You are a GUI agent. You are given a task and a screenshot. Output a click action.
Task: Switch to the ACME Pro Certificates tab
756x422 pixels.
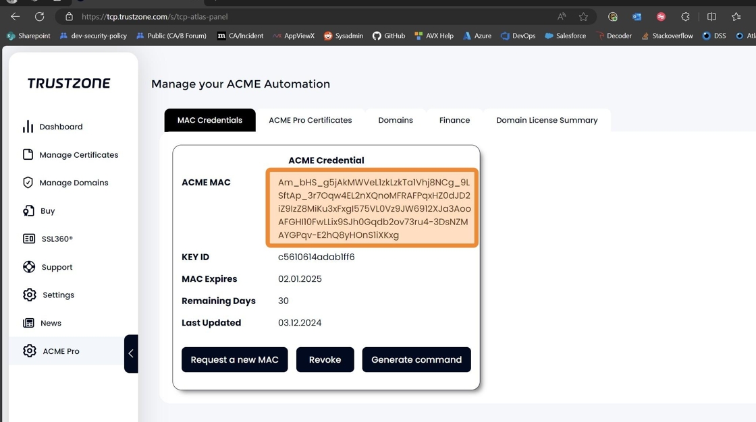pos(310,120)
